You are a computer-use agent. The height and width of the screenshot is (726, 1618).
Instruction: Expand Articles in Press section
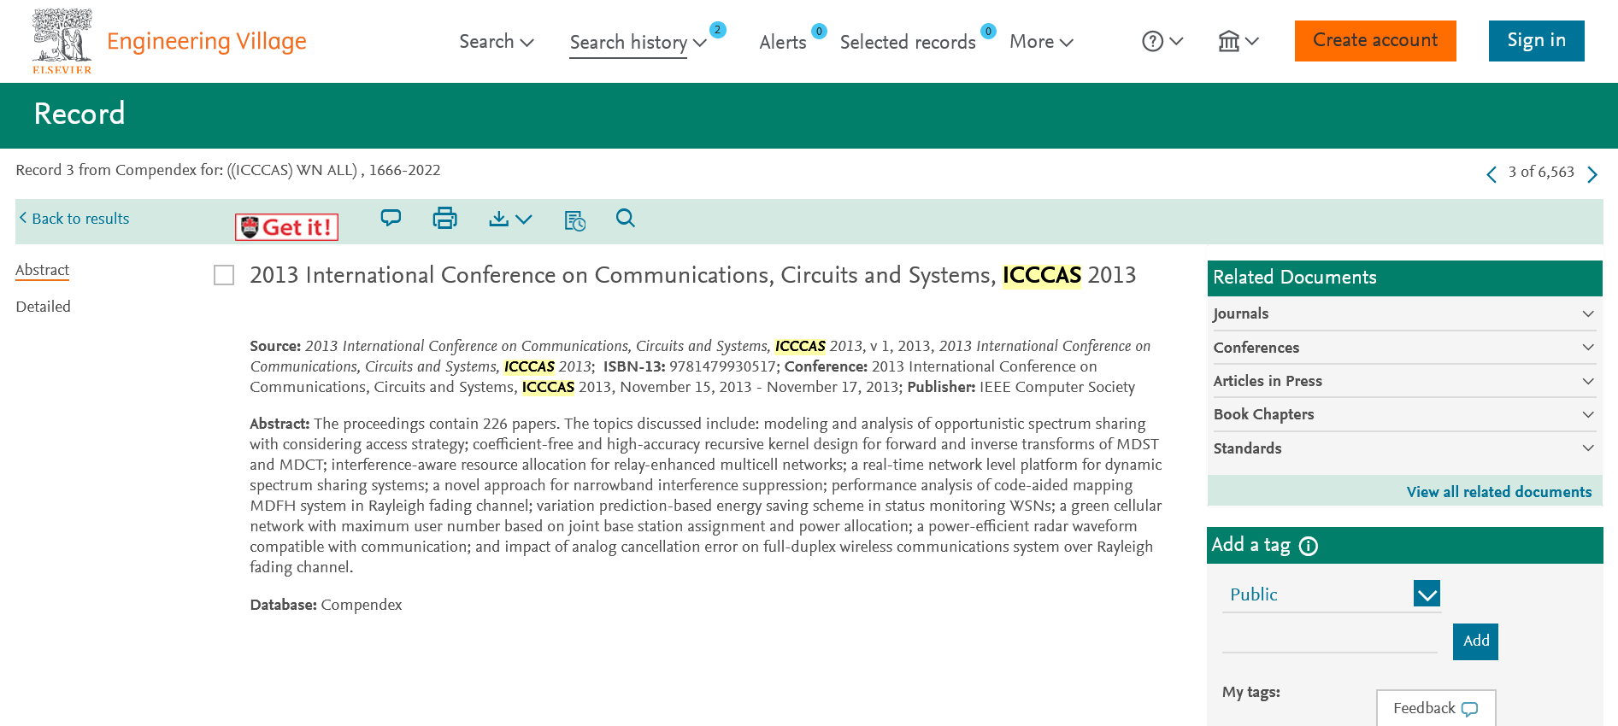[x=1404, y=381]
